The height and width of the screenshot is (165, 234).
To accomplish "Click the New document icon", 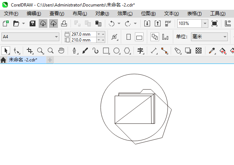I will pos(6,23).
